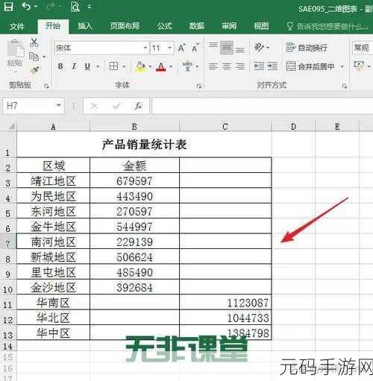This screenshot has width=373, height=381.
Task: Toggle Align Right icon
Action: pos(240,66)
